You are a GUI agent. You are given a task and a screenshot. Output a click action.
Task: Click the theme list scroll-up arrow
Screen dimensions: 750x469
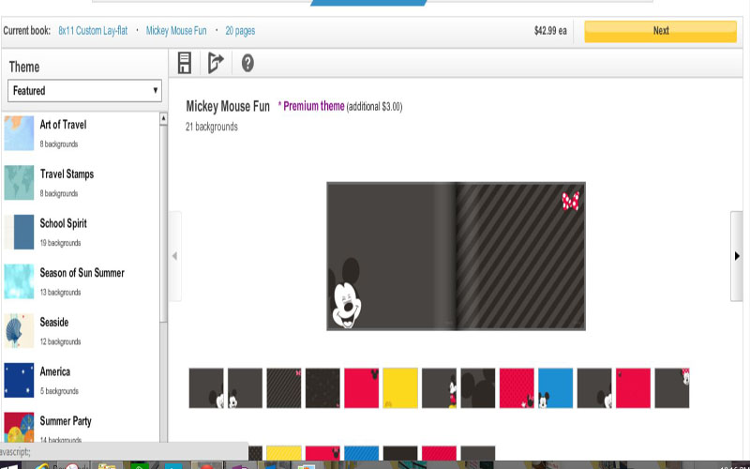[x=163, y=118]
